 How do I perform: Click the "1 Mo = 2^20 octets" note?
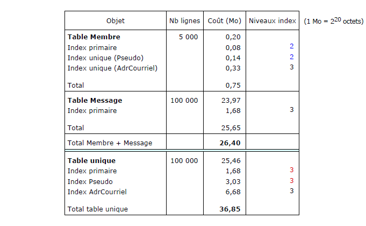click(333, 20)
